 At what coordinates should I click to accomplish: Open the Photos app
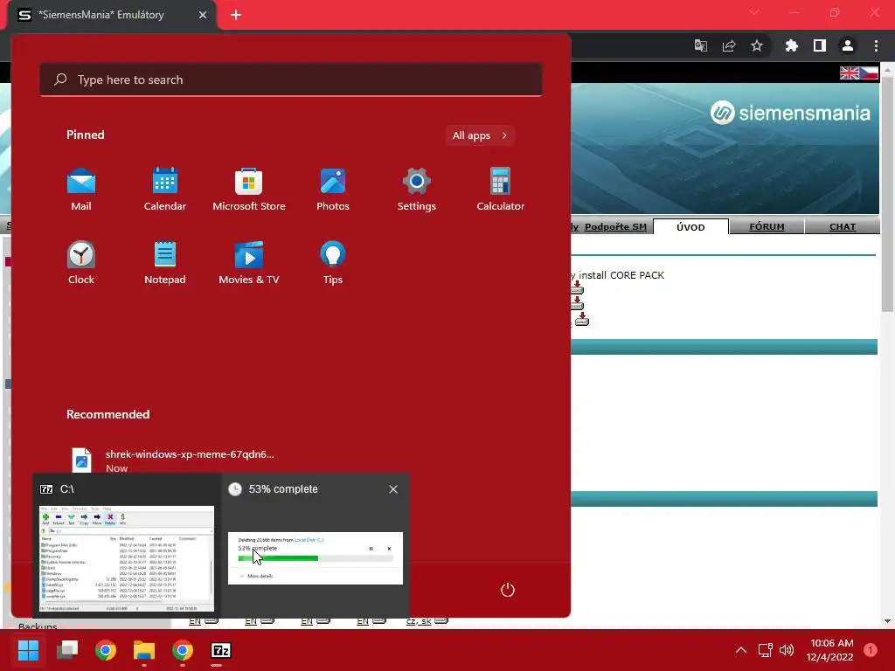pyautogui.click(x=333, y=190)
